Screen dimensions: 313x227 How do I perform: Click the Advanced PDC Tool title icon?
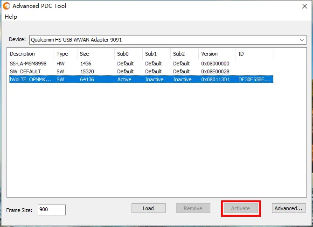click(6, 6)
